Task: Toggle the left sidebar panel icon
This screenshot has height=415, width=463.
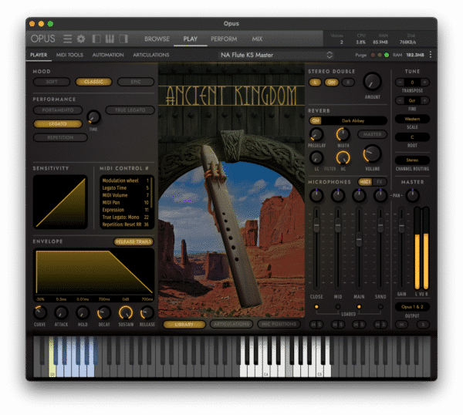Action: [96, 39]
